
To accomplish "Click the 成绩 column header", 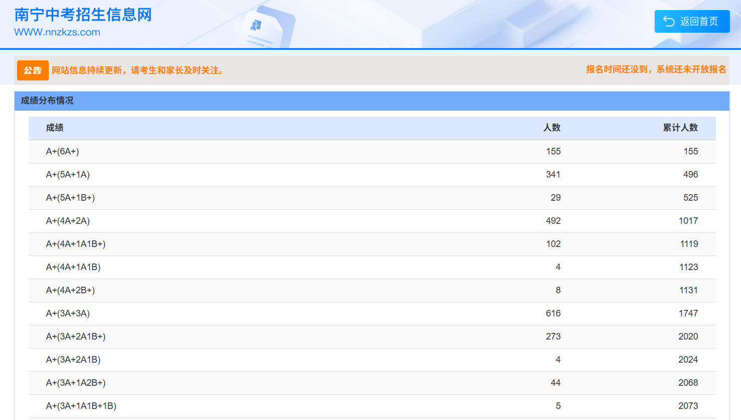I will pyautogui.click(x=55, y=128).
